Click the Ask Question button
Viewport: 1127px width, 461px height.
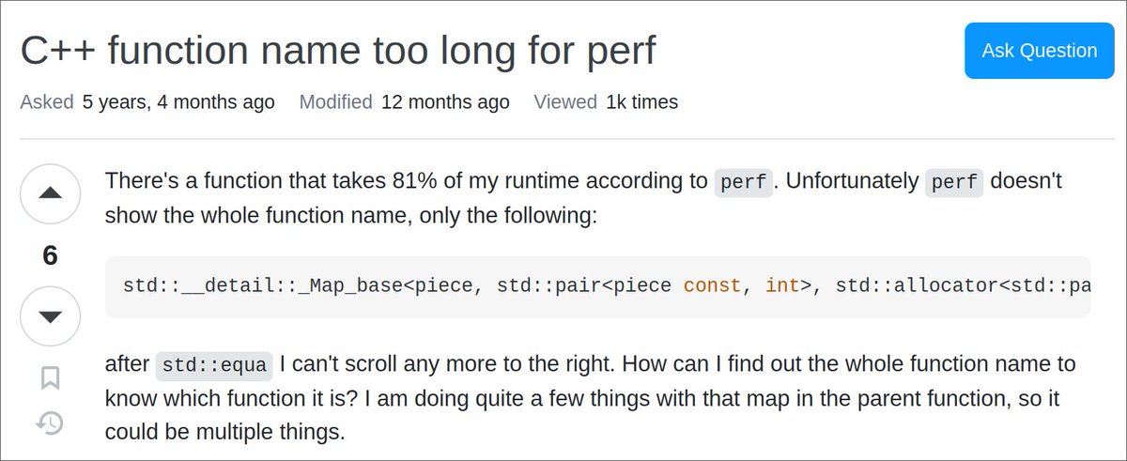[x=1039, y=51]
